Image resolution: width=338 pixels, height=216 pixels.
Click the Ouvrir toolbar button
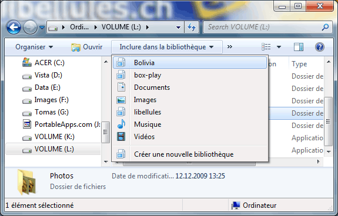point(87,47)
